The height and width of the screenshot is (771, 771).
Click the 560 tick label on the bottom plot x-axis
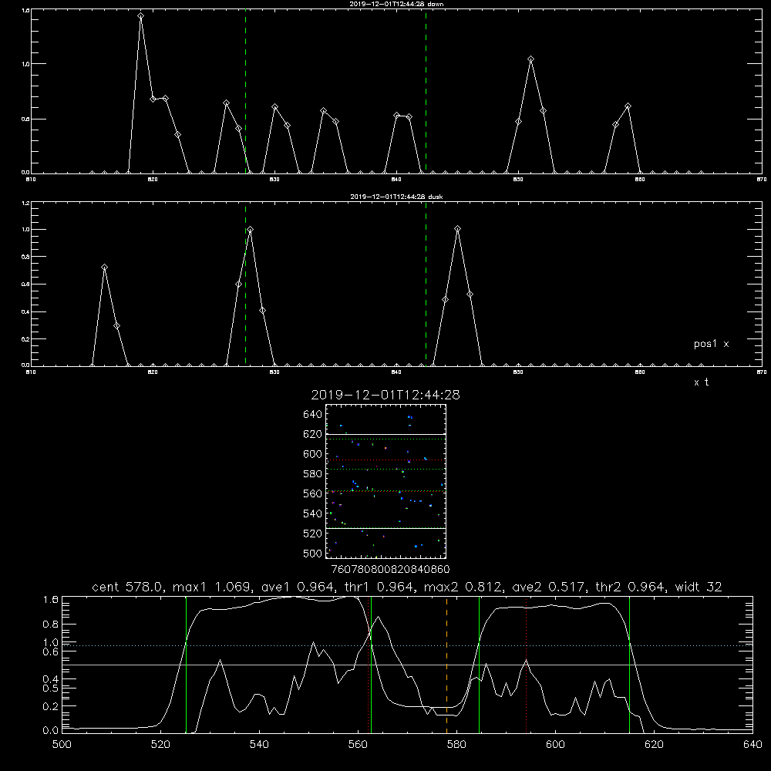tap(358, 745)
